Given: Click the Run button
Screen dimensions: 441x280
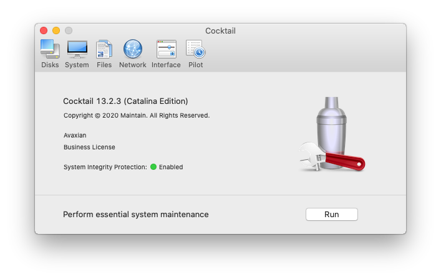Looking at the screenshot, I should [x=332, y=214].
